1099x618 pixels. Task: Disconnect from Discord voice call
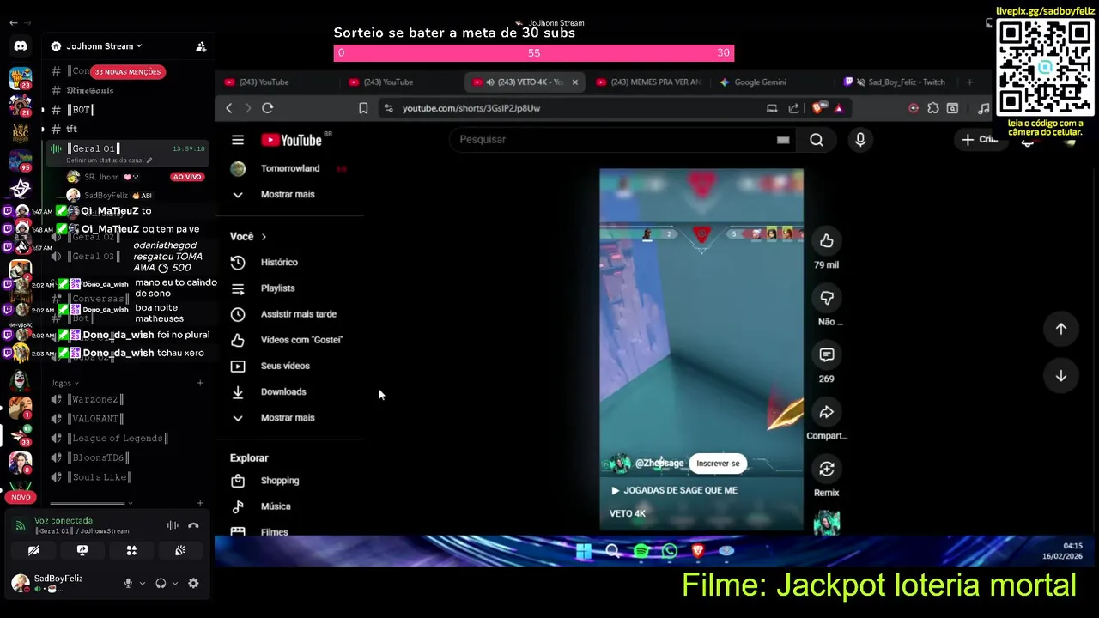click(x=193, y=525)
